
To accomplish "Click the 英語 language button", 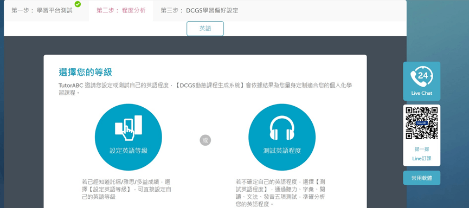I will 205,29.
